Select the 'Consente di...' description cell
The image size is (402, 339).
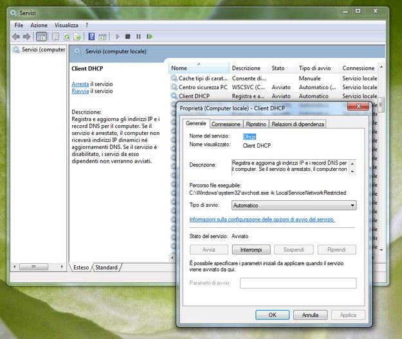point(249,78)
